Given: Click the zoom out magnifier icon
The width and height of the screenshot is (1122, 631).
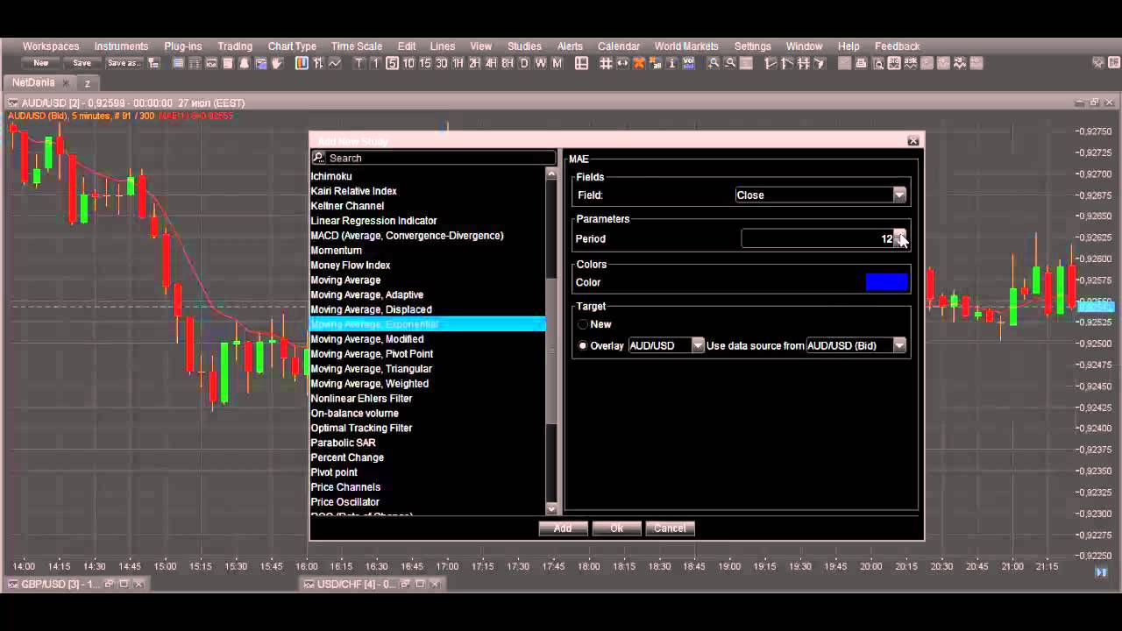Looking at the screenshot, I should pos(729,63).
